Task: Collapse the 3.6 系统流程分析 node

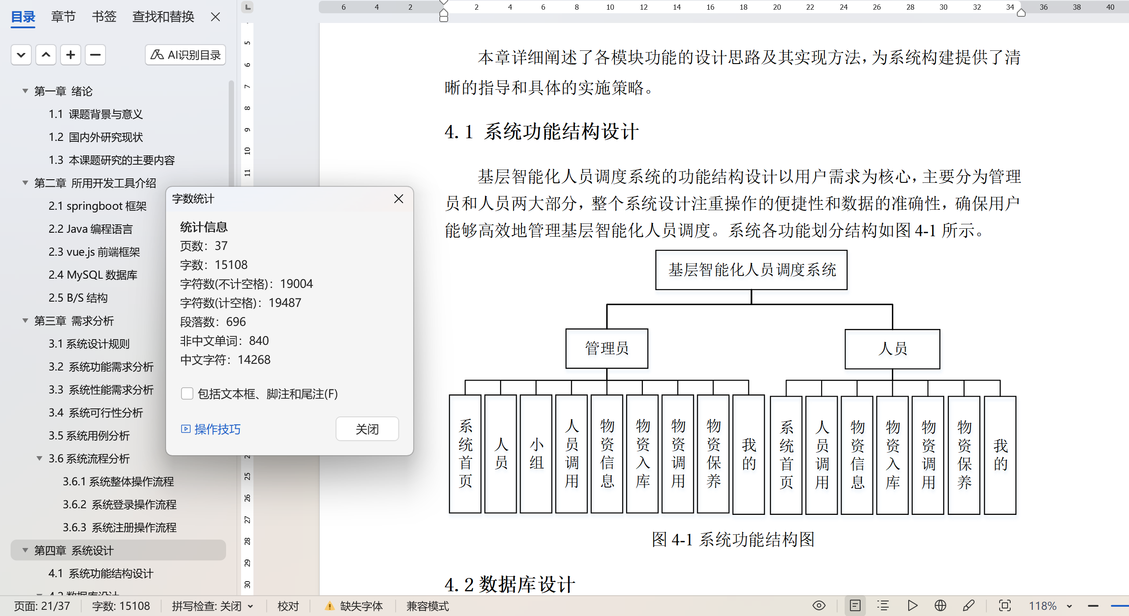Action: coord(39,458)
